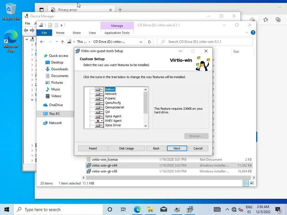
Task: Open the Spice Agent feature dropdown
Action: [99, 116]
